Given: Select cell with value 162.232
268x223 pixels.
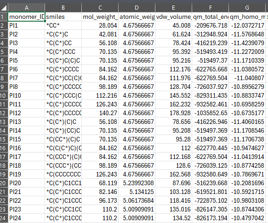Looking at the screenshot, I should click(x=173, y=104).
